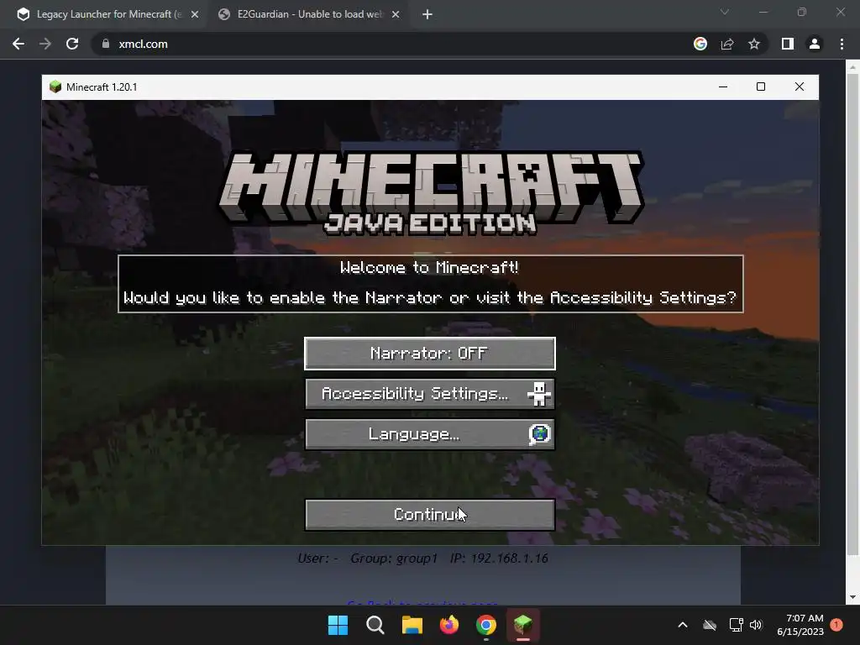Click the Google icon in address bar
This screenshot has height=645, width=860.
(700, 44)
